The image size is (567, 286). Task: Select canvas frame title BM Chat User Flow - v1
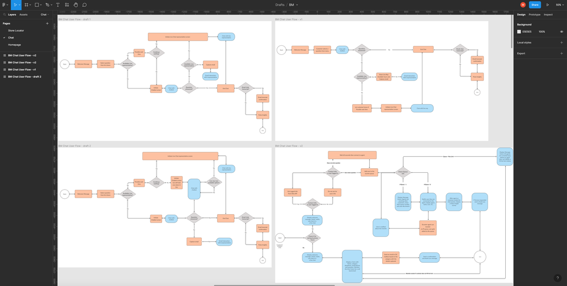289,19
